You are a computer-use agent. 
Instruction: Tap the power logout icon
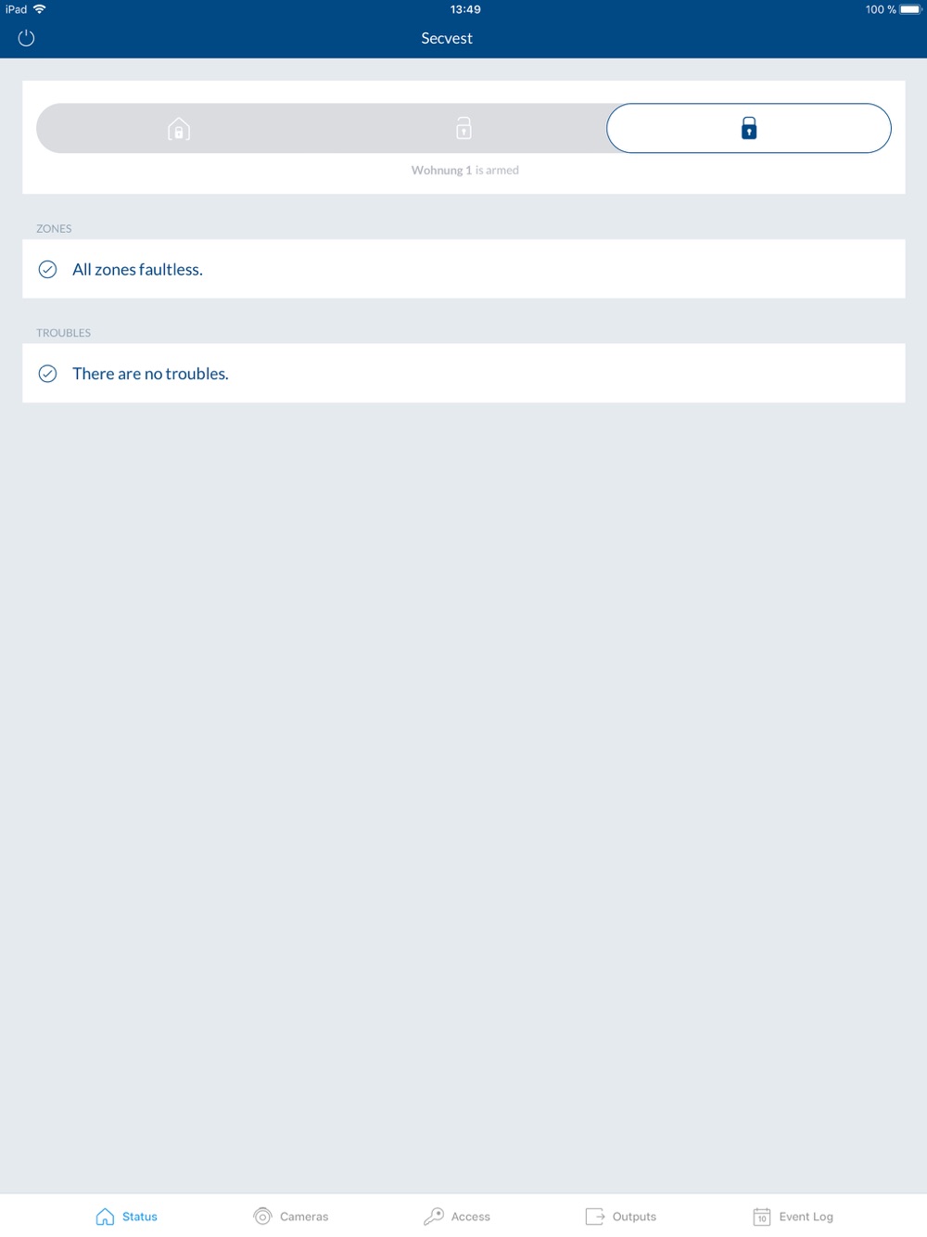pos(26,38)
